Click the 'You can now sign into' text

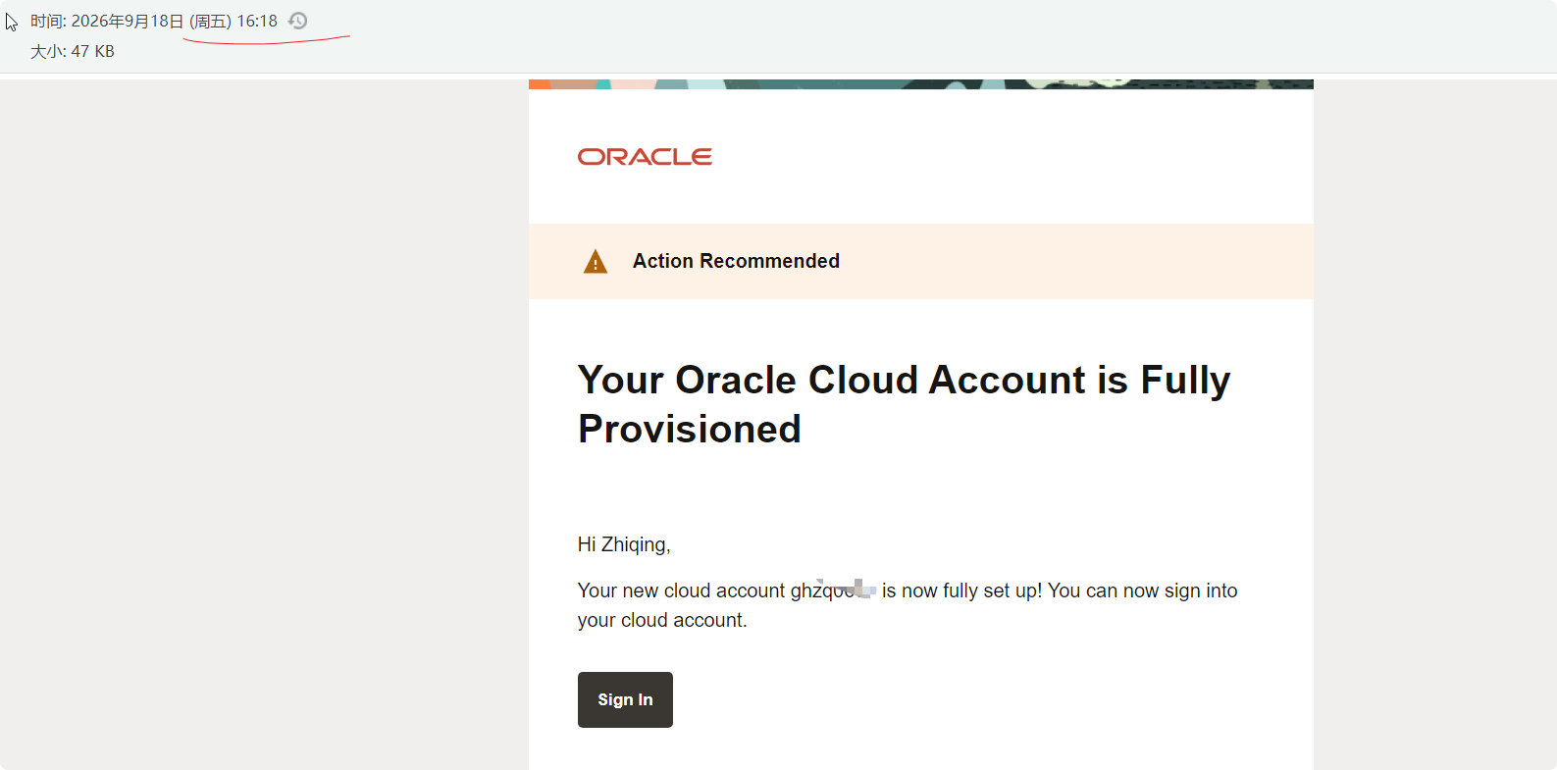click(1143, 590)
